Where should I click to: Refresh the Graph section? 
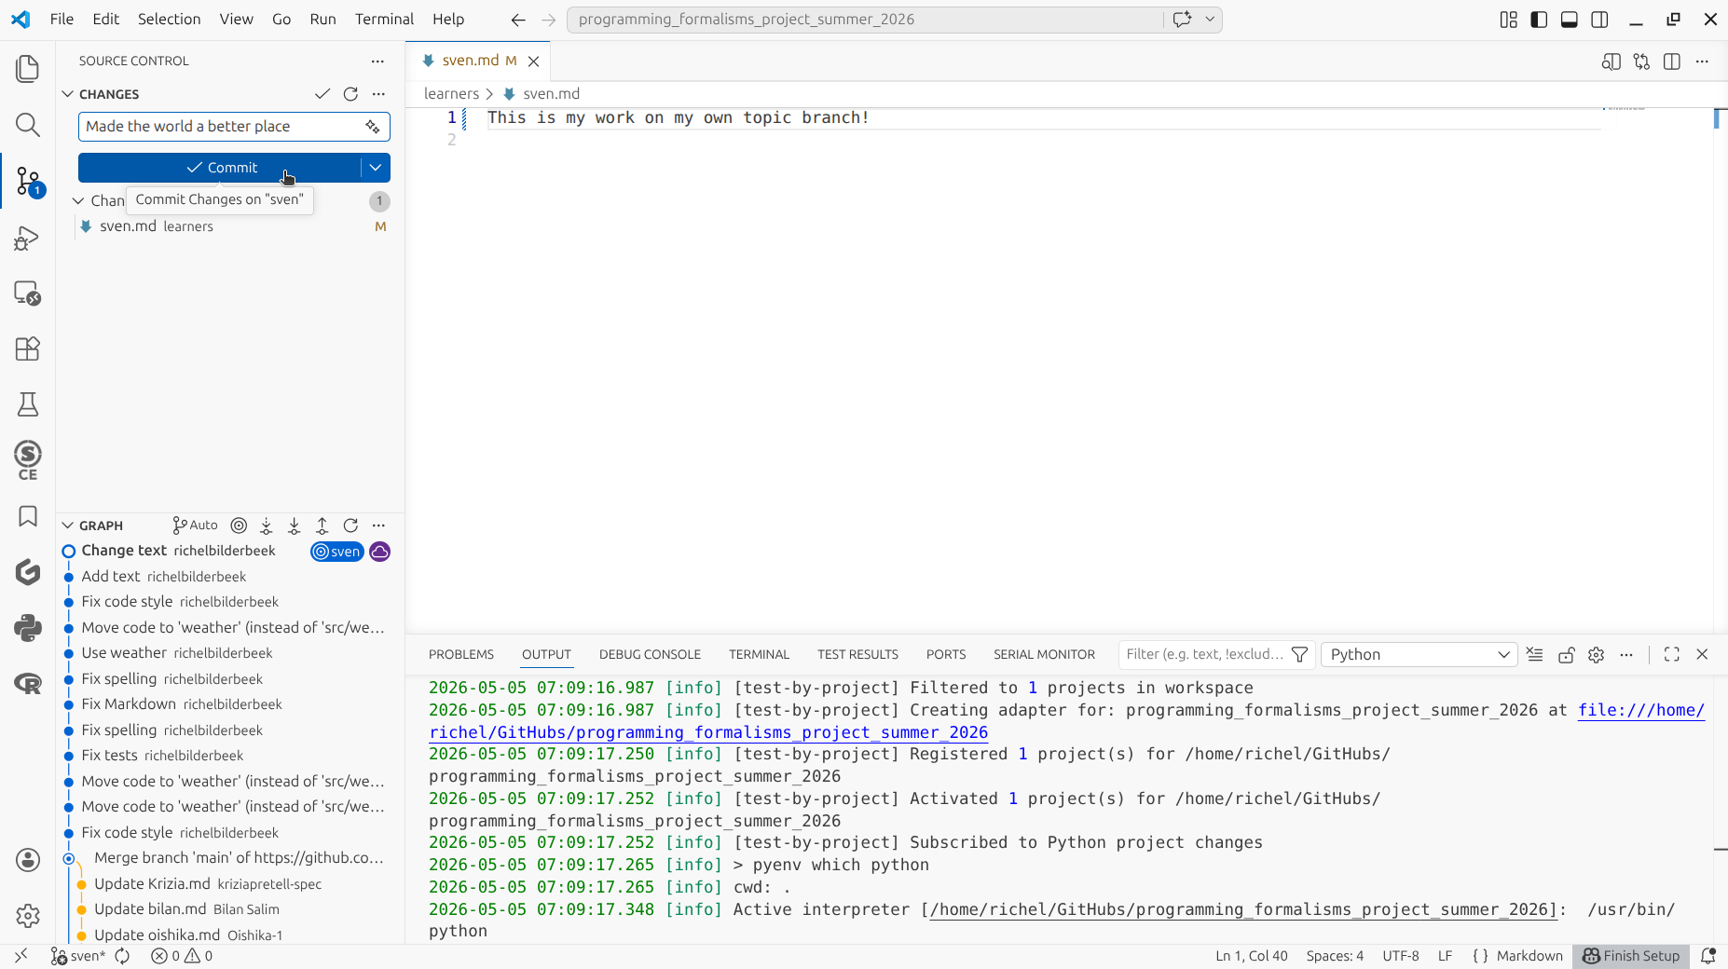coord(350,525)
